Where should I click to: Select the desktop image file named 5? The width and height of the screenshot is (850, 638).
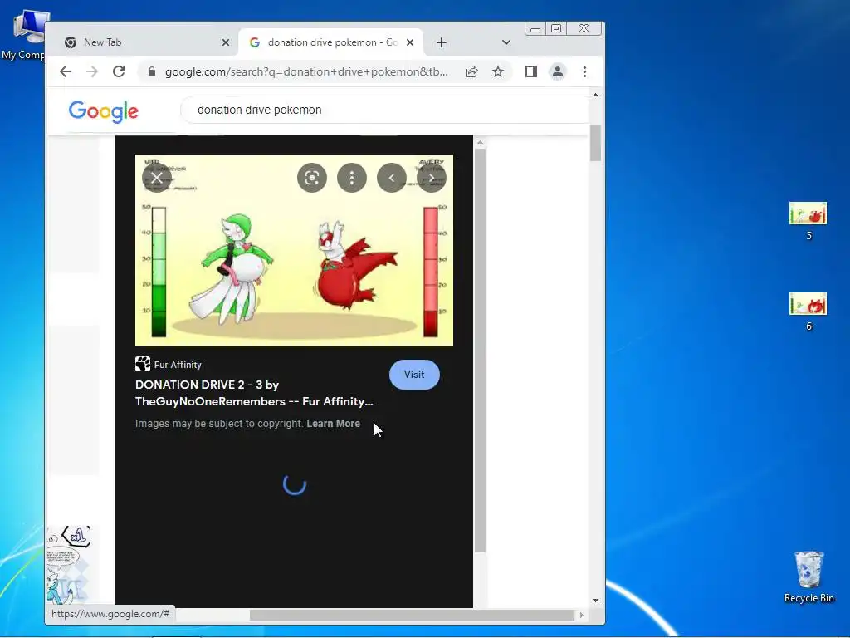click(x=808, y=221)
